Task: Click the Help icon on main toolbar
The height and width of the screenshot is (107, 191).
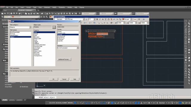Action: tap(76, 13)
